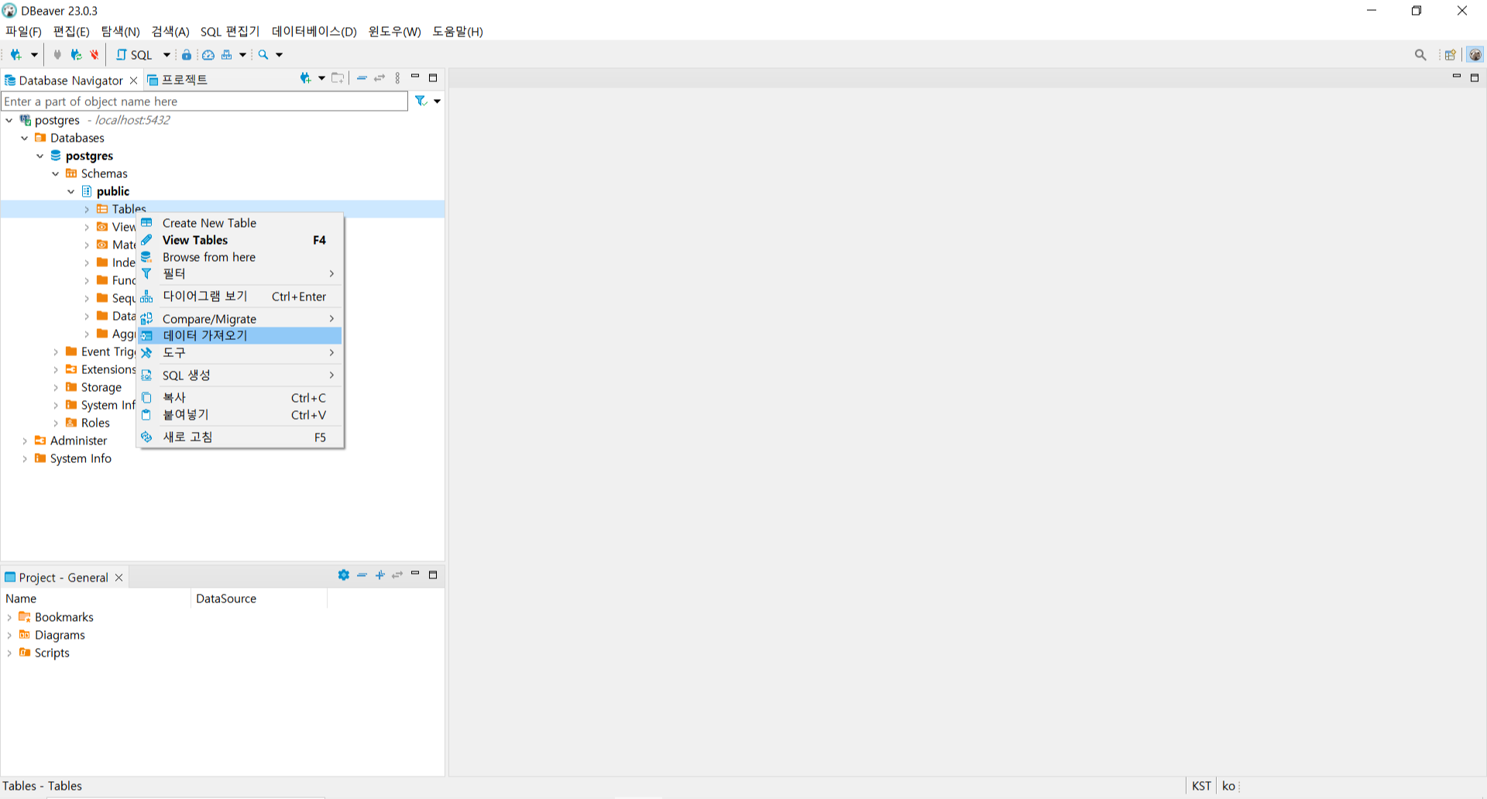Viewport: 1487px width, 799px height.
Task: Open the Database Navigator view menu (three dots)
Action: pos(397,78)
